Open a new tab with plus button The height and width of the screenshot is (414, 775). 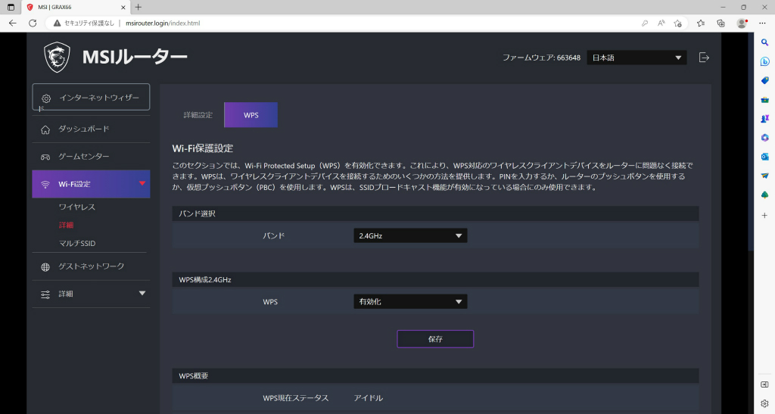(139, 8)
